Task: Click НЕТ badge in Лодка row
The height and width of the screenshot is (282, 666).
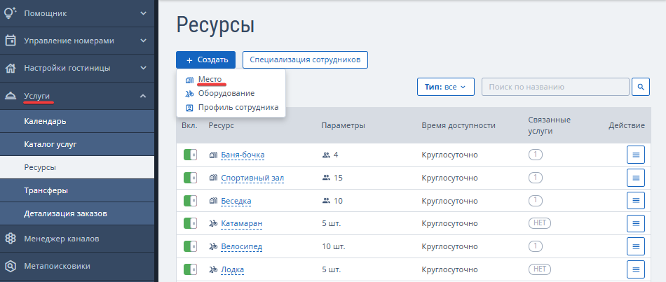Action: click(539, 269)
